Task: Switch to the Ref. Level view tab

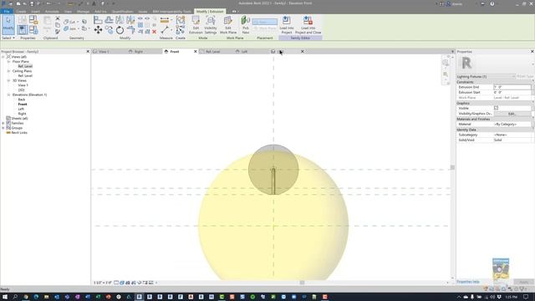Action: (x=213, y=52)
